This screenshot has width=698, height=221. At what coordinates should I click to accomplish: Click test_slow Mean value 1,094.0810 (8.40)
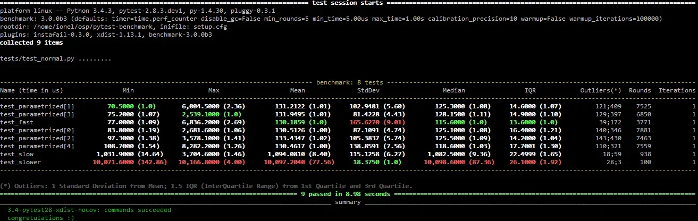coord(298,154)
